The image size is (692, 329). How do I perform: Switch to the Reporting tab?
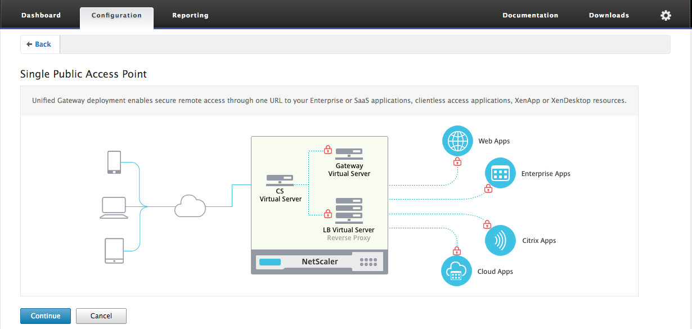(190, 15)
